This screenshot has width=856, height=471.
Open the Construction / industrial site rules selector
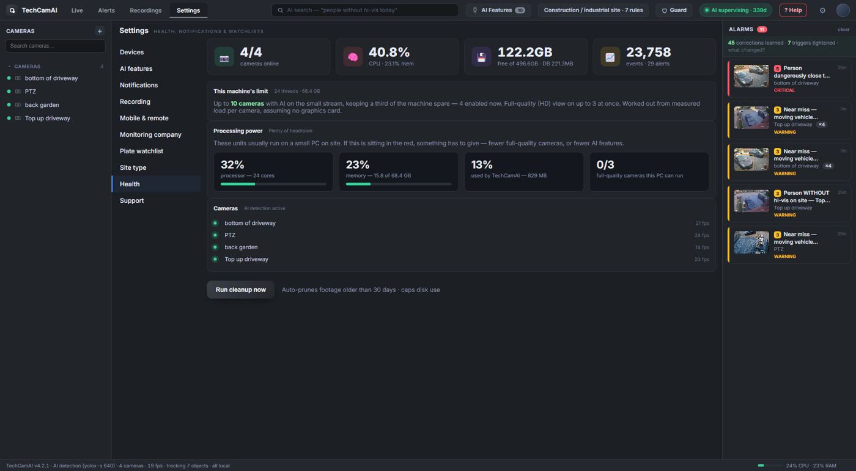pos(593,10)
